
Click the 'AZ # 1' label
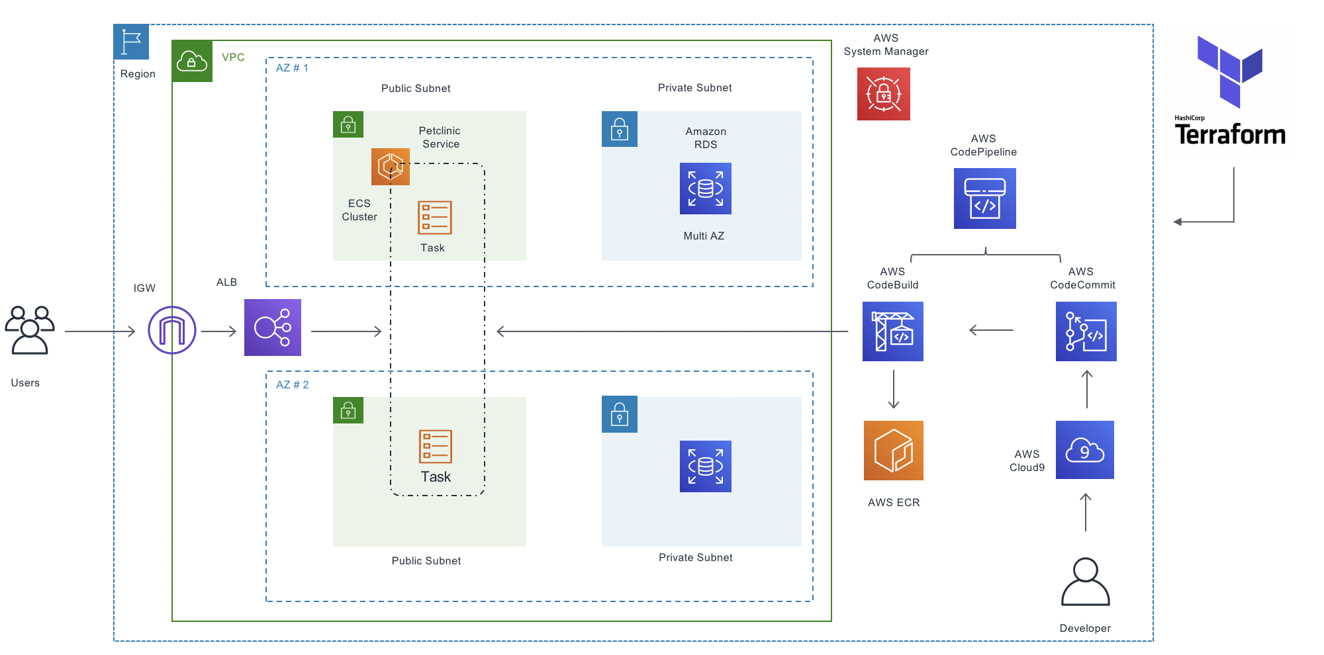pyautogui.click(x=292, y=67)
